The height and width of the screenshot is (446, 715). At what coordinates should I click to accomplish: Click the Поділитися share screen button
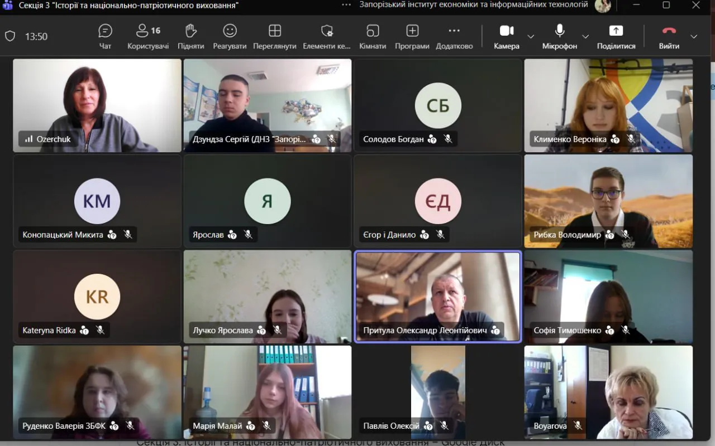point(616,37)
